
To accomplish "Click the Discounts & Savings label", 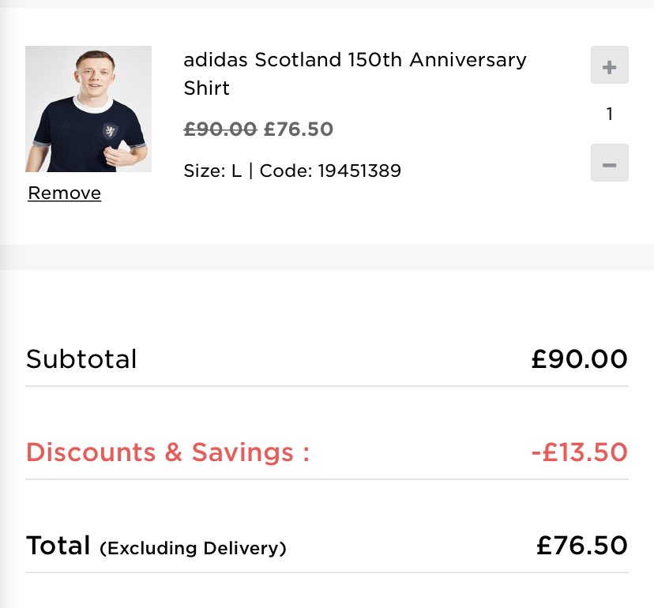I will [x=167, y=452].
